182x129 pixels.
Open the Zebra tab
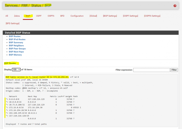tap(17, 16)
